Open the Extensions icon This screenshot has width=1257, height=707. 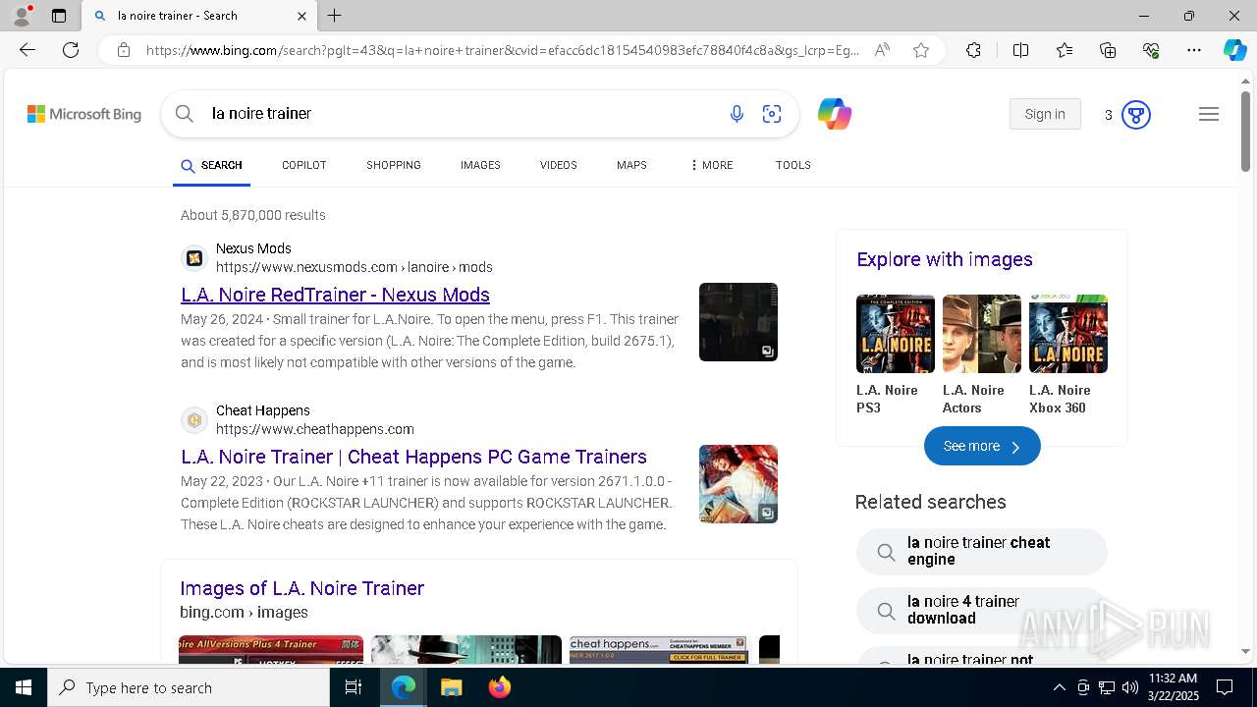[x=973, y=50]
